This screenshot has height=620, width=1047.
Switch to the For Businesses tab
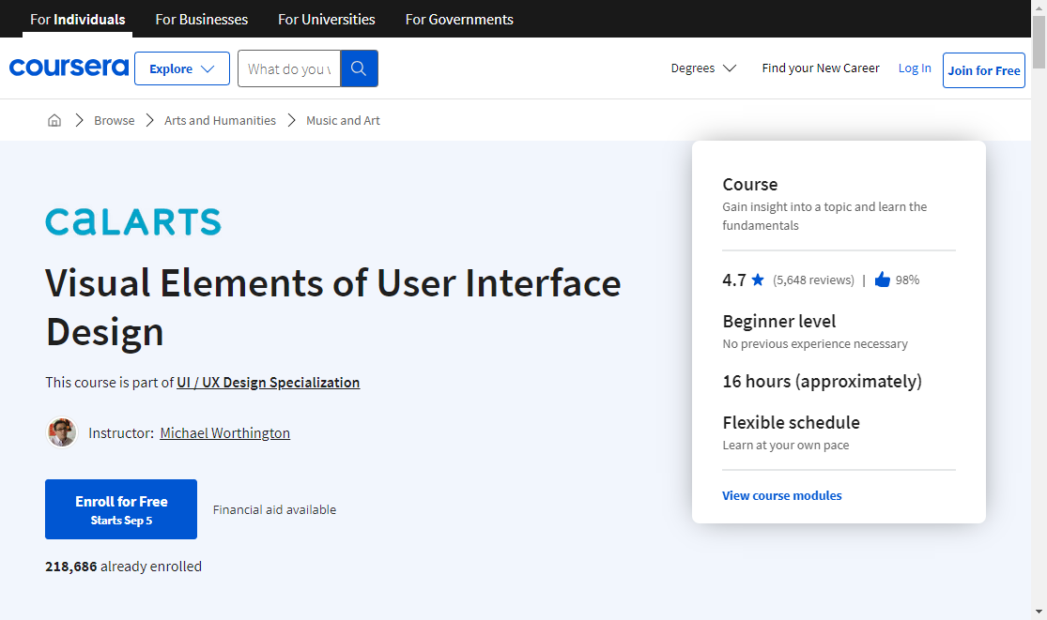202,19
